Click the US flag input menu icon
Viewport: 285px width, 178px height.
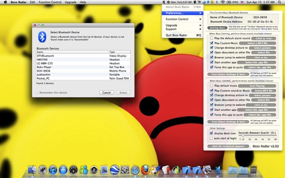click(x=242, y=2)
